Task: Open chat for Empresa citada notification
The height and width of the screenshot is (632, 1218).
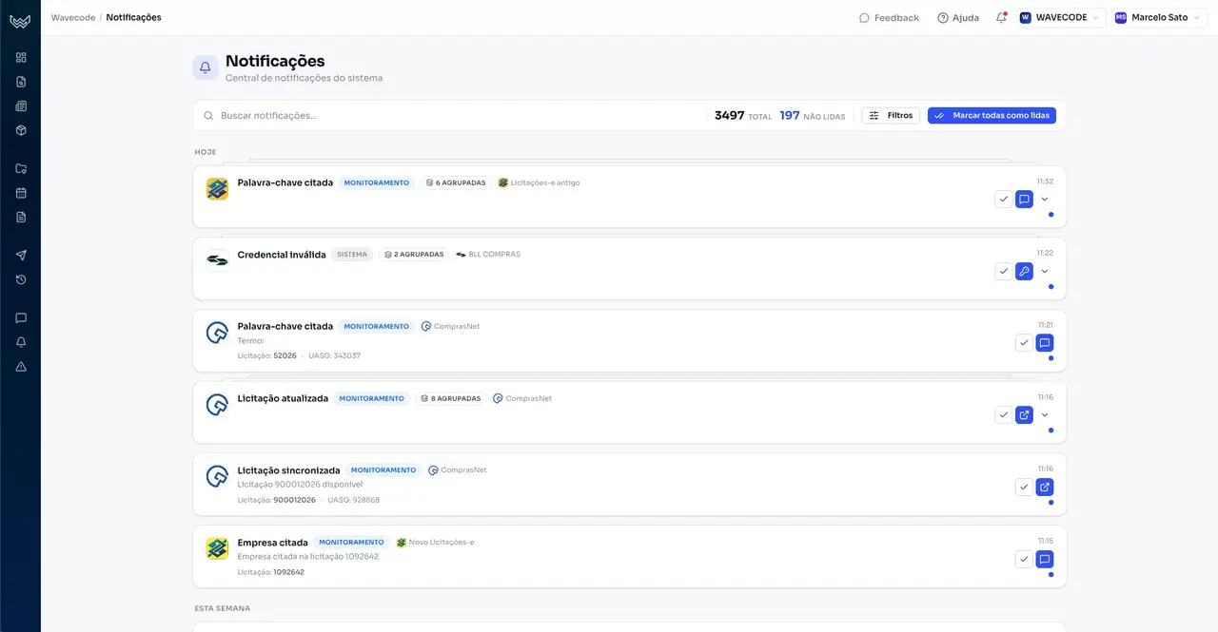Action: click(1044, 559)
